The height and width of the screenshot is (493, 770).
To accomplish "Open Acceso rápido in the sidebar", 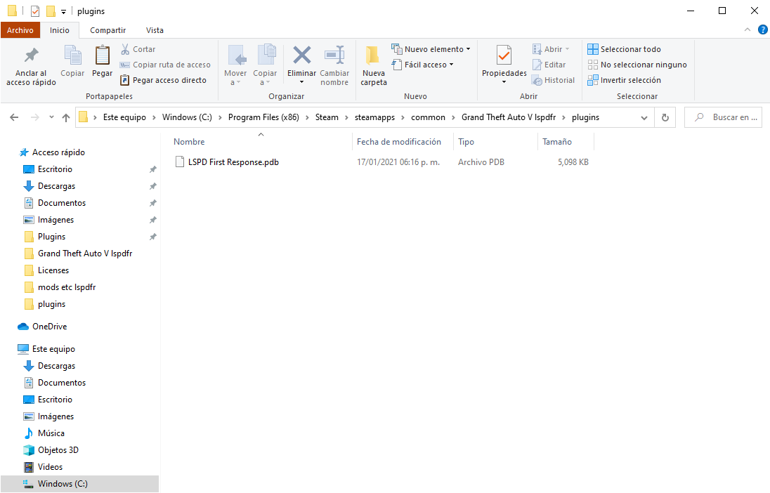I will click(x=58, y=152).
